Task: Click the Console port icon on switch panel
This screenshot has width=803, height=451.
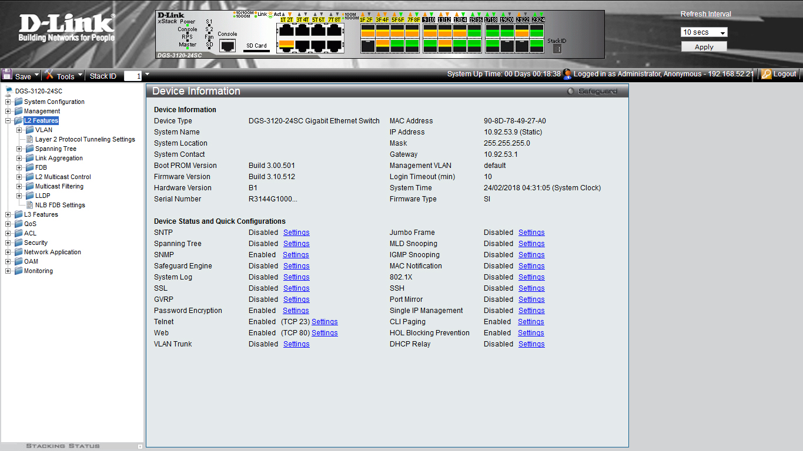Action: pos(227,45)
